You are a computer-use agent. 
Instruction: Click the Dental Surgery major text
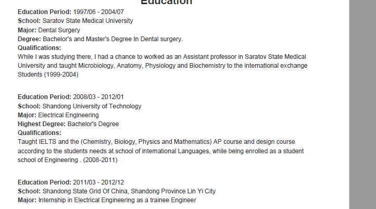tap(59, 30)
